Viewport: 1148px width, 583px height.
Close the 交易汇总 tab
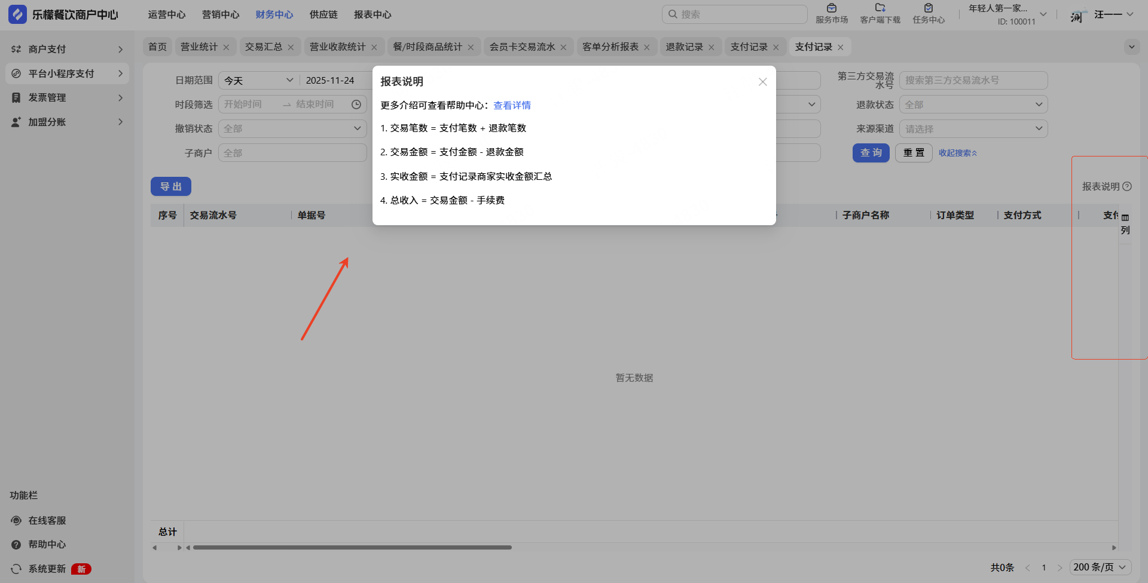tap(291, 47)
